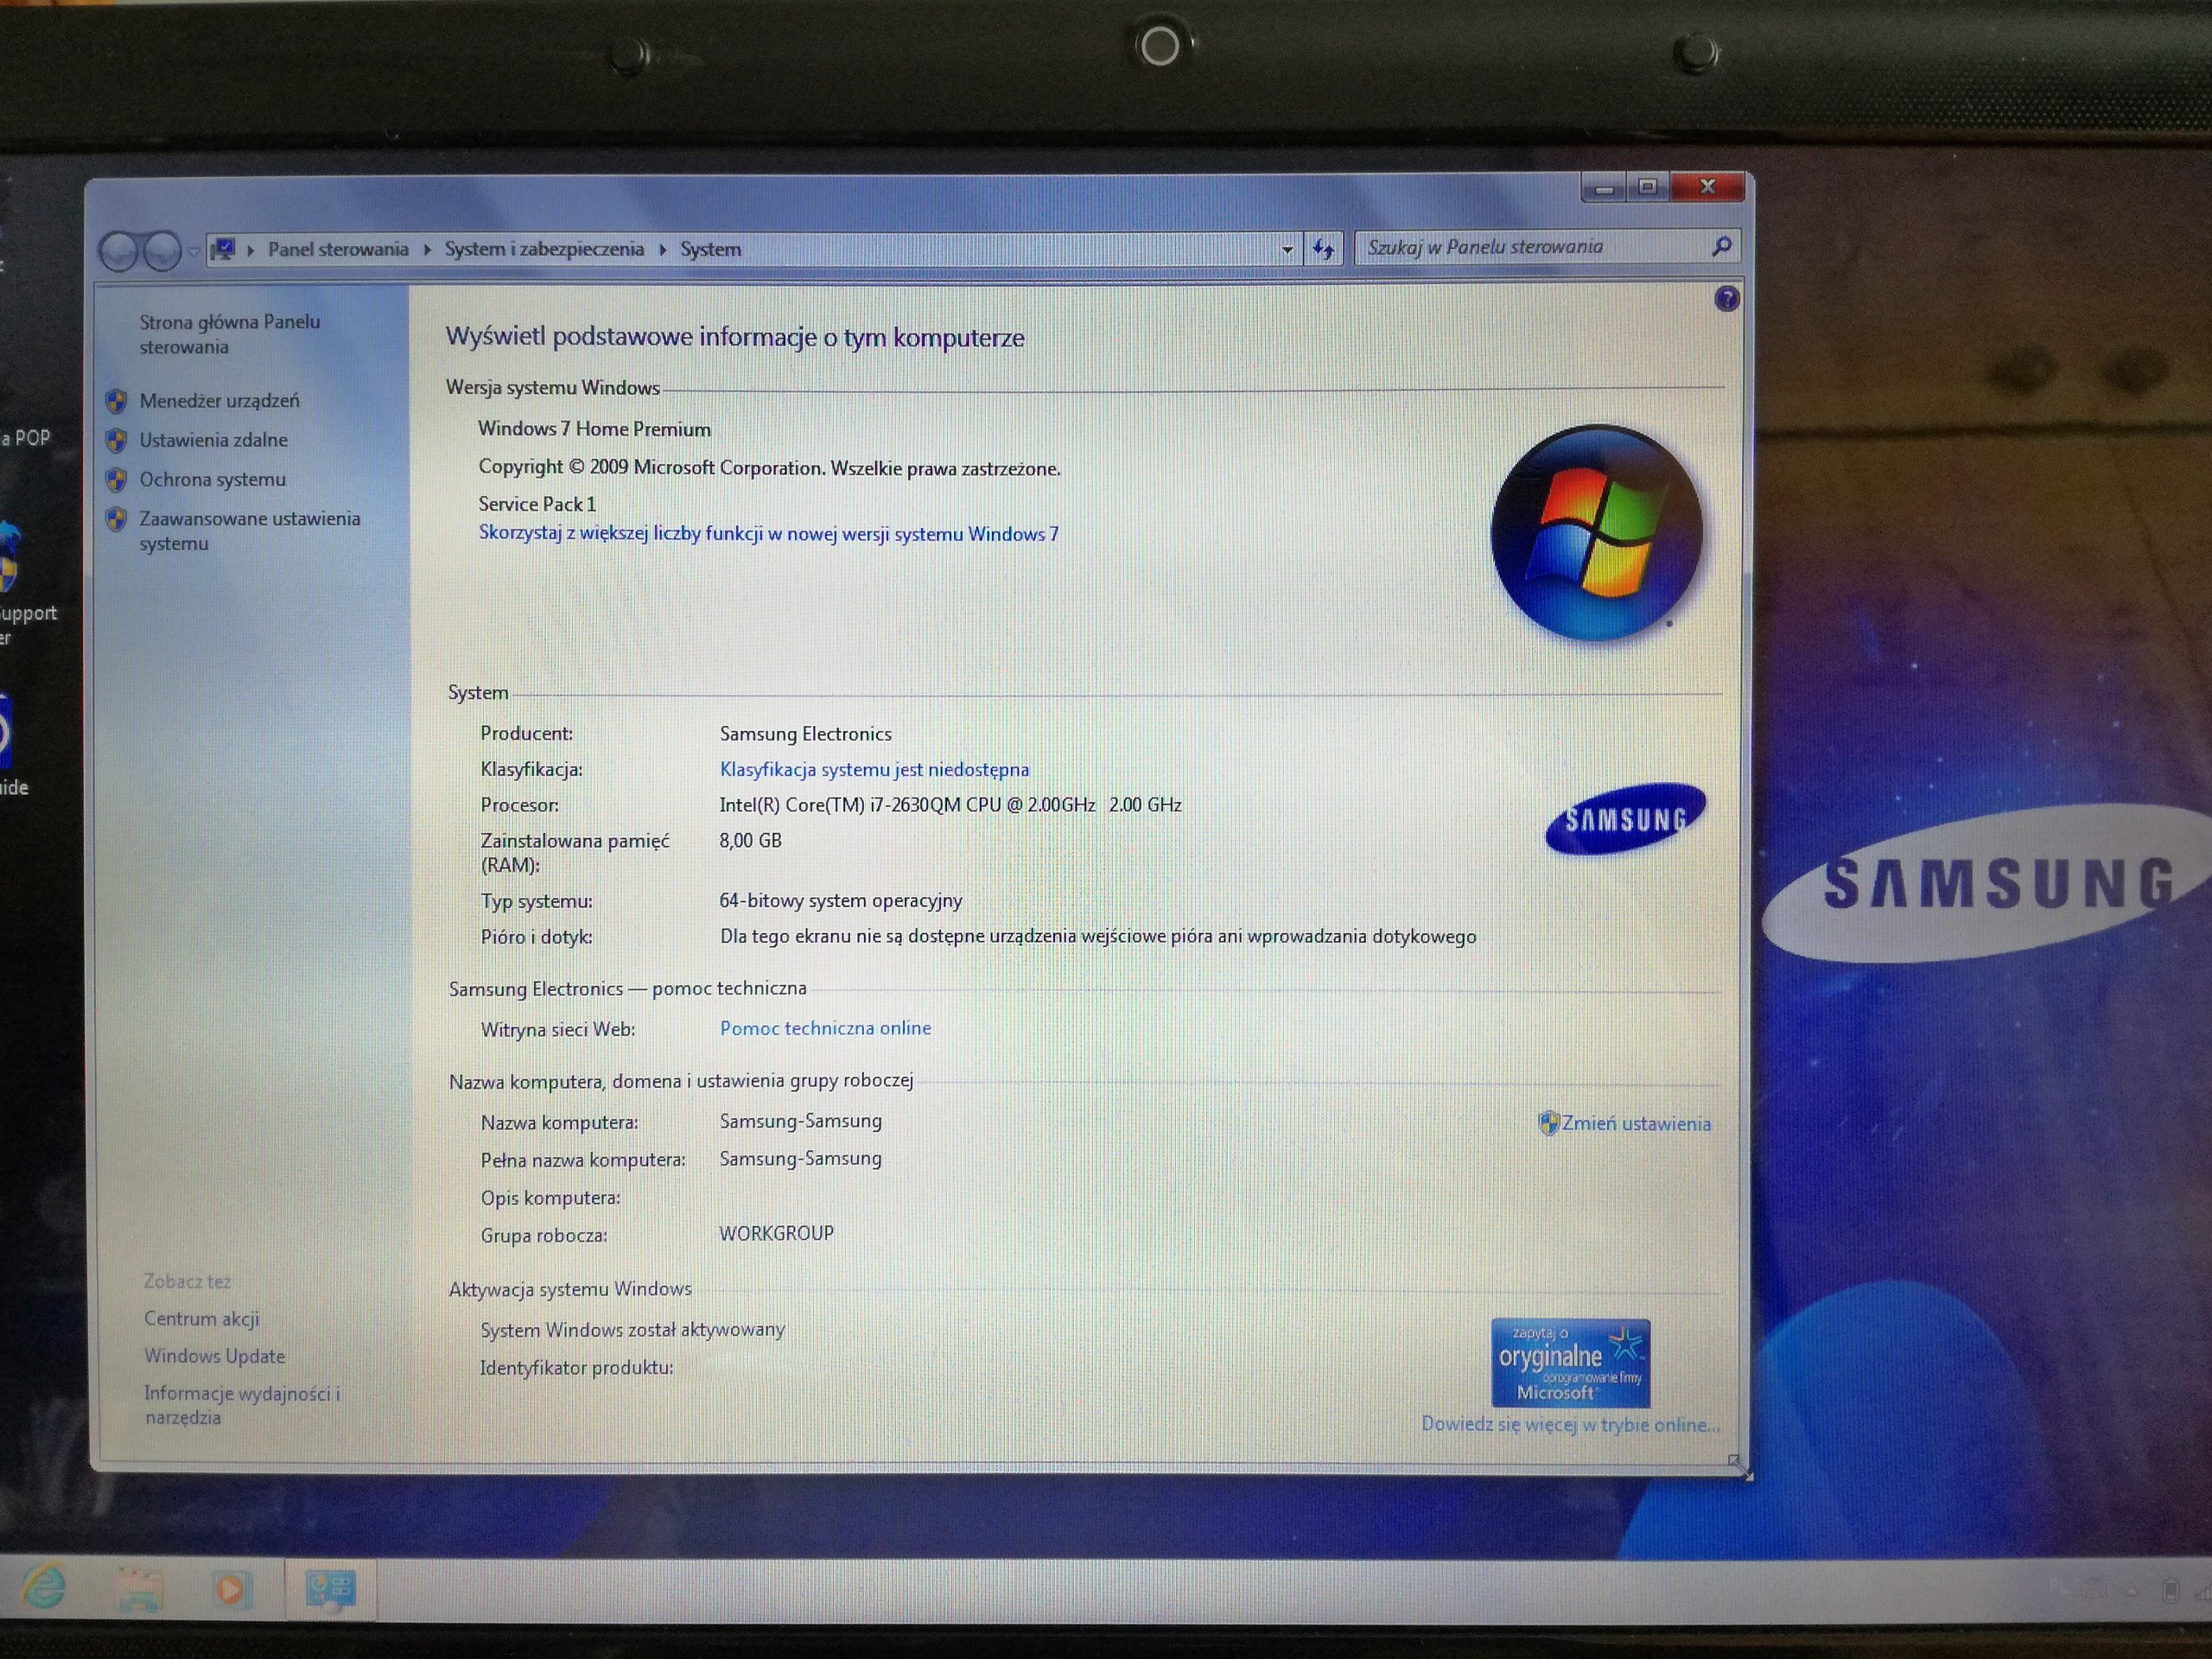This screenshot has width=2212, height=1659.
Task: Click the blue help question mark icon
Action: [1726, 299]
